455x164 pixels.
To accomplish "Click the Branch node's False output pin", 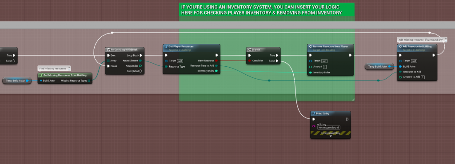I will coord(277,61).
